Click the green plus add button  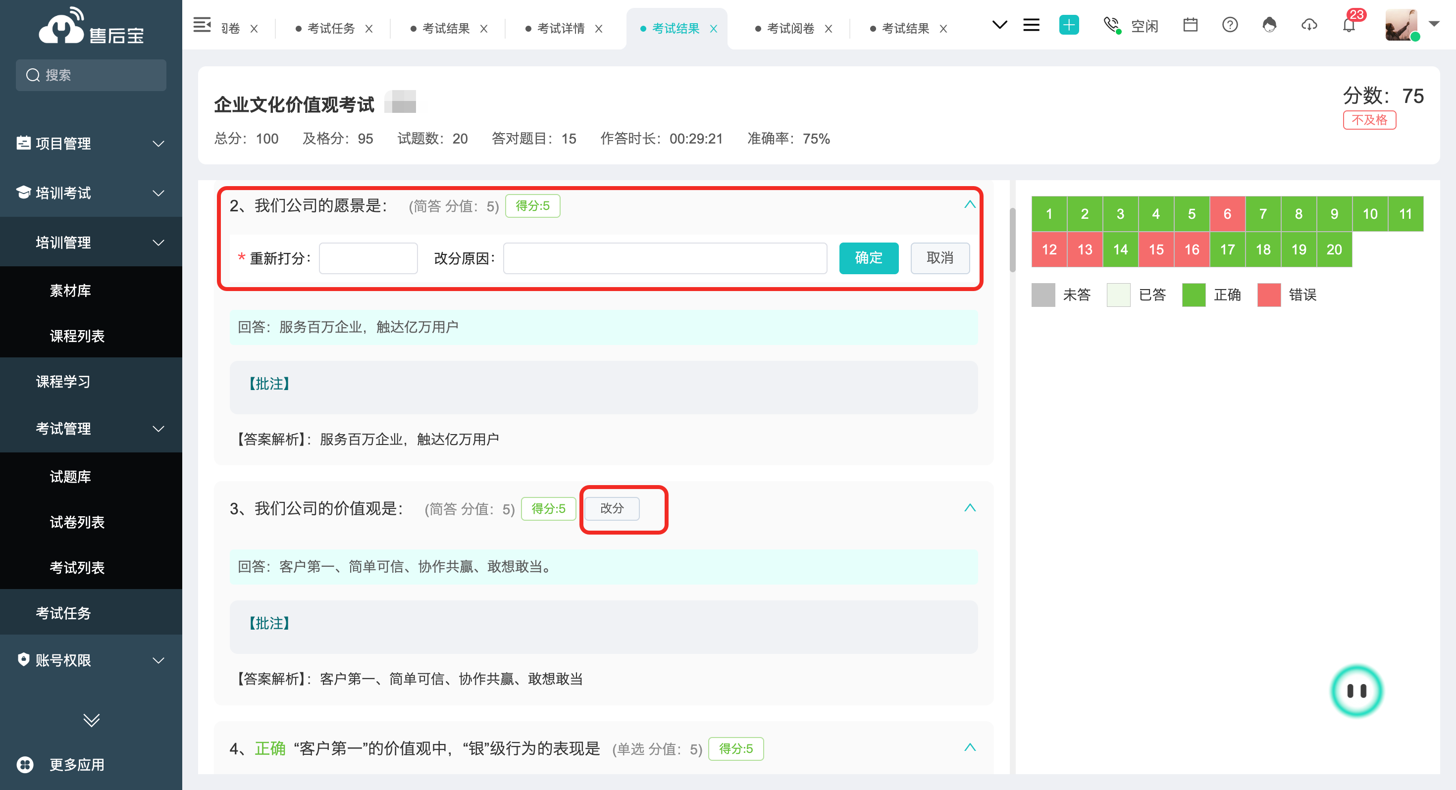pyautogui.click(x=1068, y=25)
